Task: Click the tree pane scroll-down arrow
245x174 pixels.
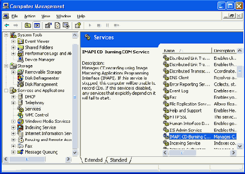Action: [x=75, y=152]
